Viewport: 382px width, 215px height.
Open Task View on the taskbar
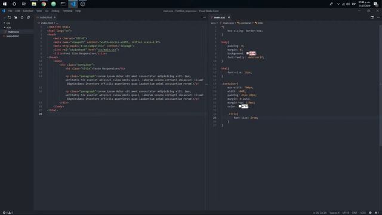click(24, 4)
